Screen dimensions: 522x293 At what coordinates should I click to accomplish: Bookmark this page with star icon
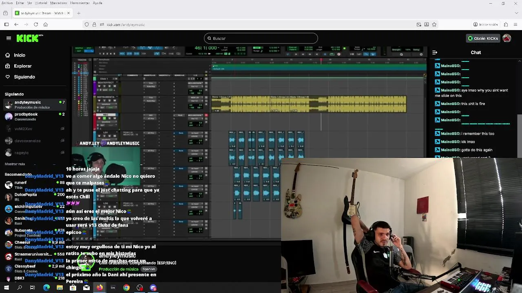[x=434, y=24]
